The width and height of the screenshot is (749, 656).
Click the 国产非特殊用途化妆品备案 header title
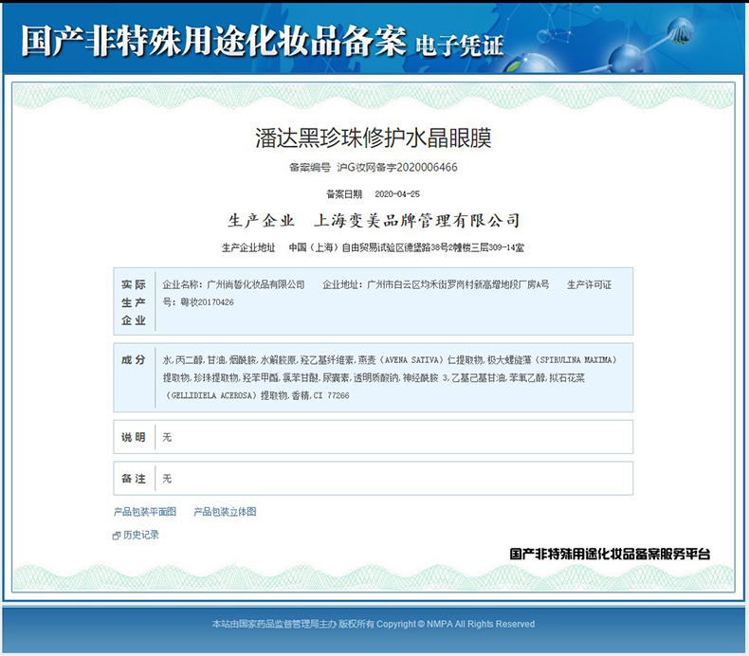(213, 41)
